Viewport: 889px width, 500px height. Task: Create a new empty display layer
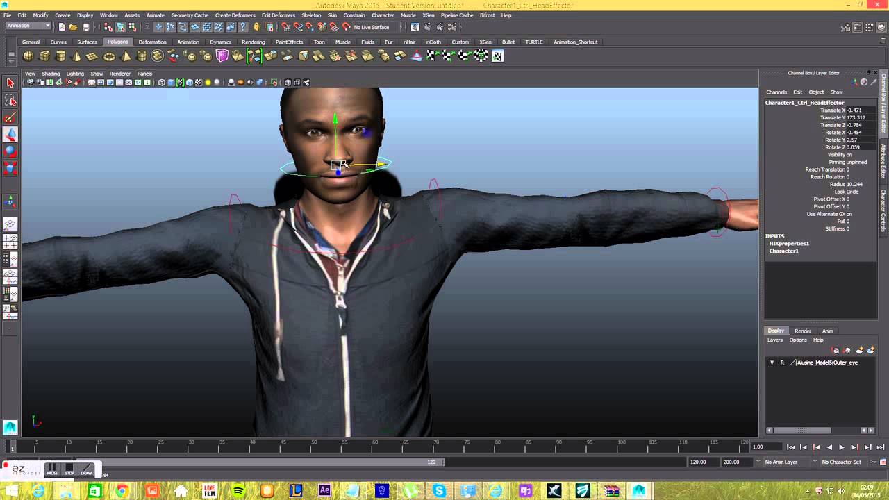pyautogui.click(x=859, y=351)
